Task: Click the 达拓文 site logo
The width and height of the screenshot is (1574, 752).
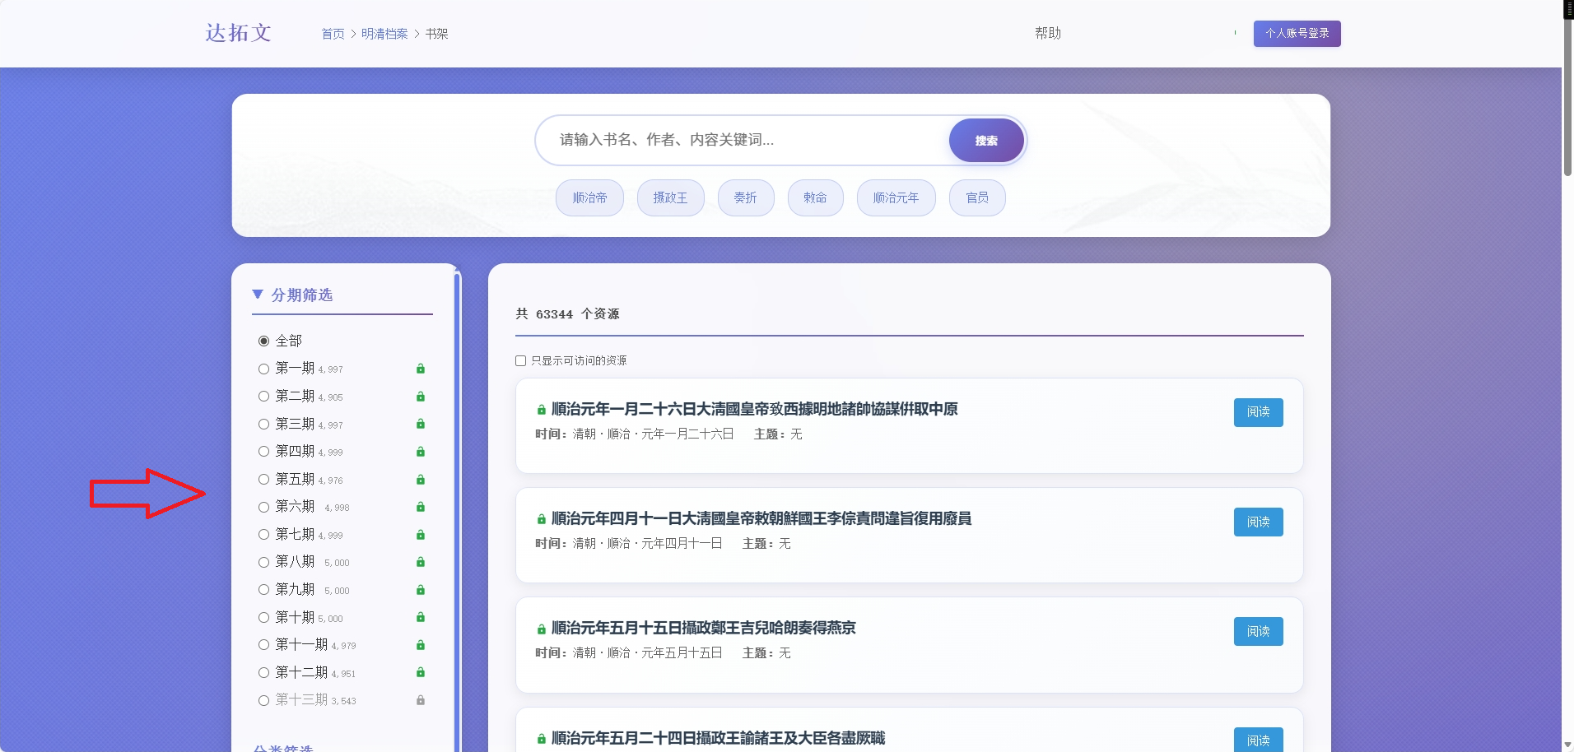Action: click(x=238, y=32)
